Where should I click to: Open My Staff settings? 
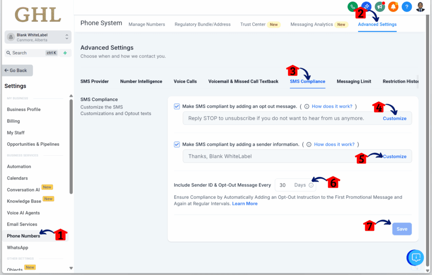tap(16, 133)
